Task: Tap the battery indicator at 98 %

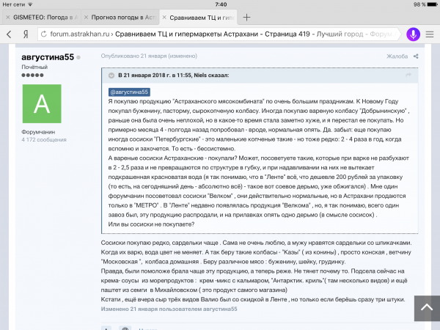Action: (432, 4)
